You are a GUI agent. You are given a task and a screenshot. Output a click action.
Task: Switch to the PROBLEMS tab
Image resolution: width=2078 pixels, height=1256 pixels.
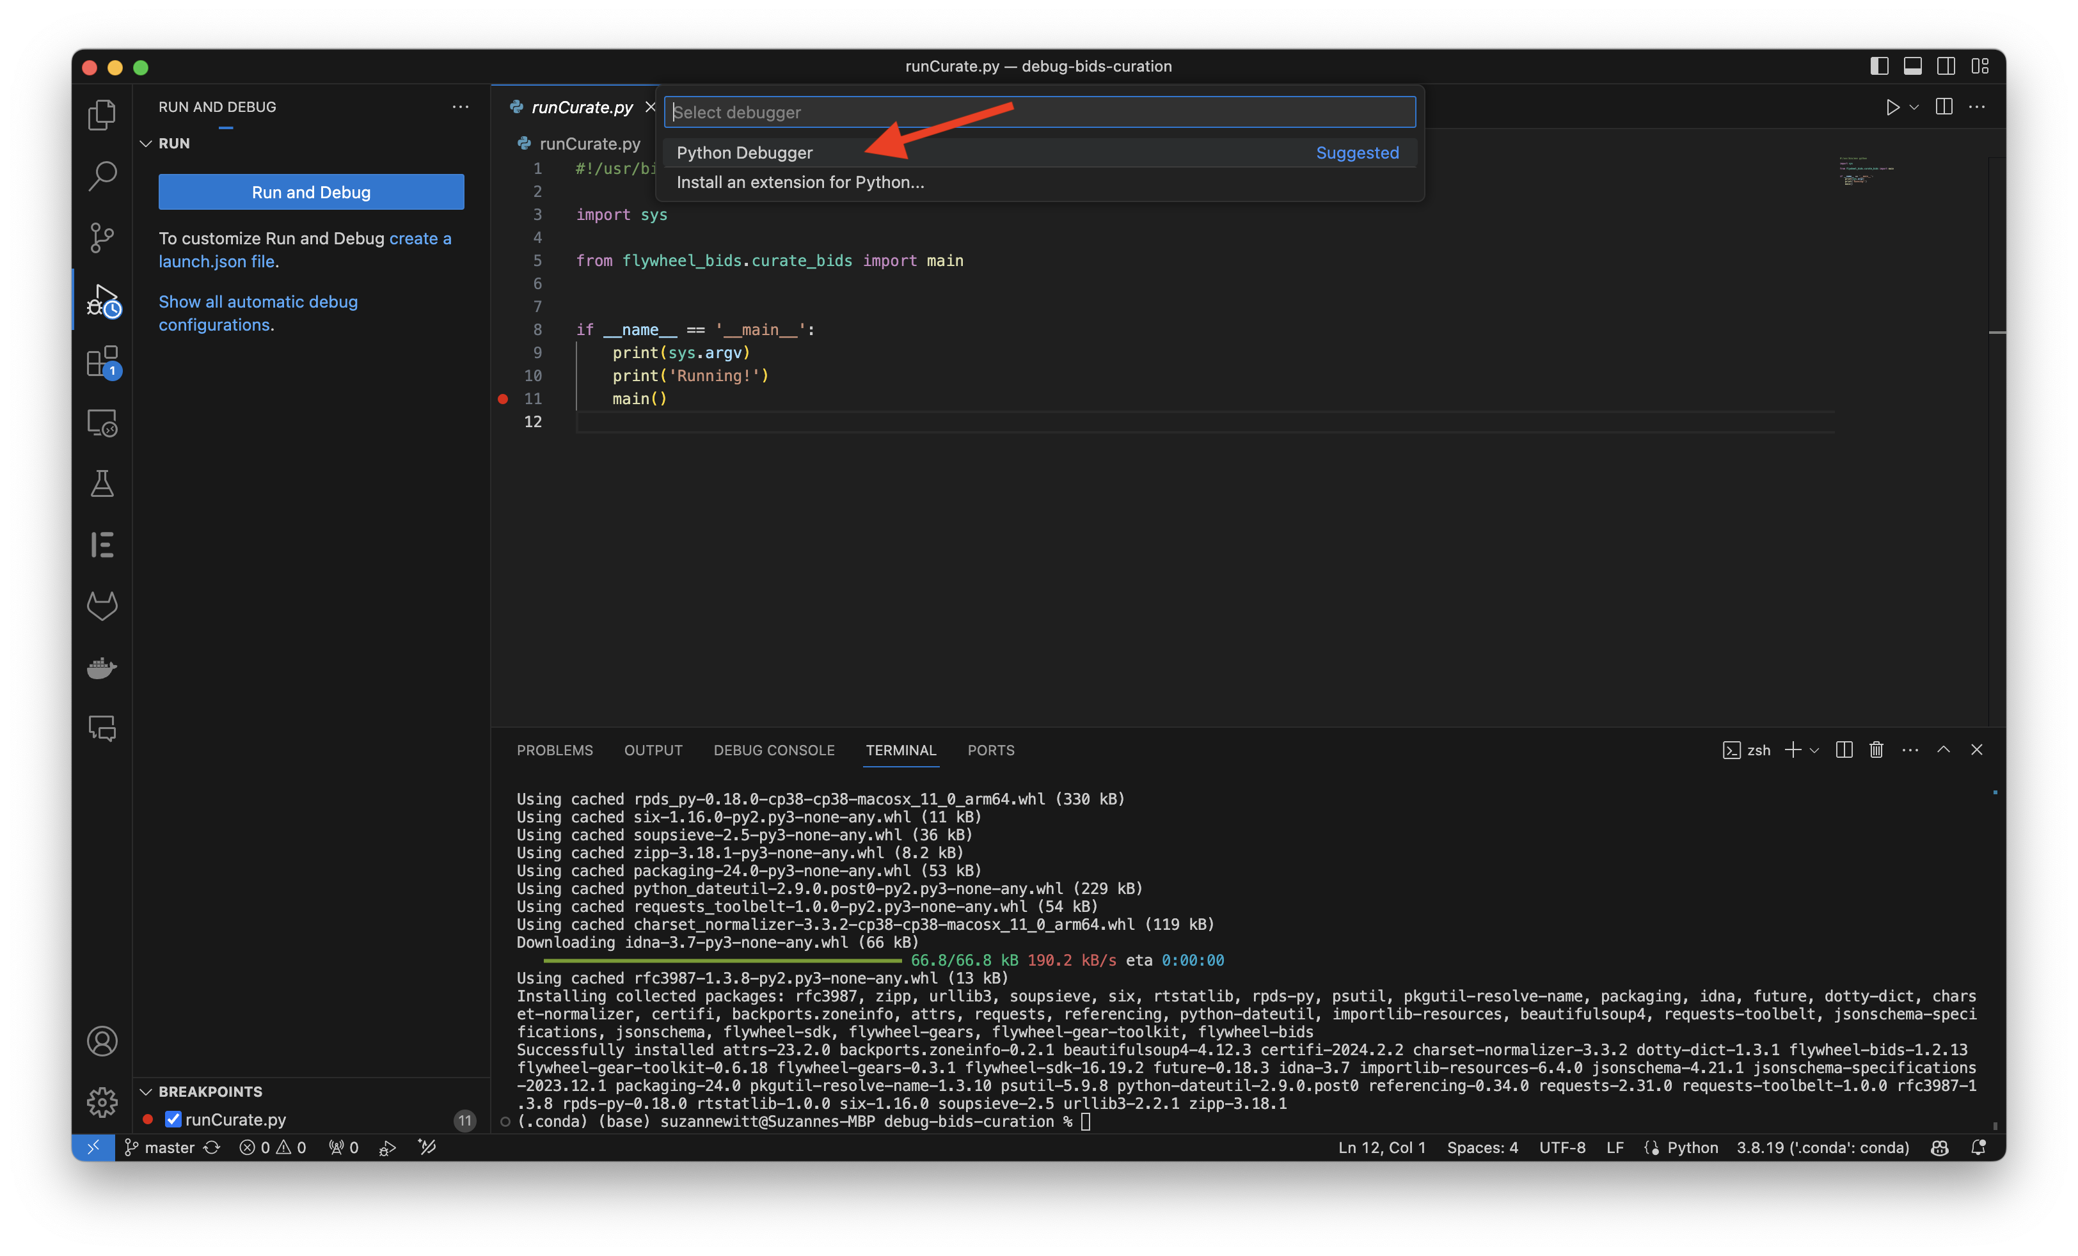click(x=554, y=750)
